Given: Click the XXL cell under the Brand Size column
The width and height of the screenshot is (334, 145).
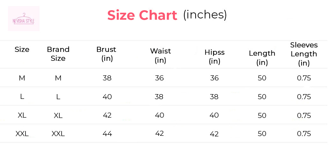Looking at the screenshot, I should pyautogui.click(x=58, y=134).
